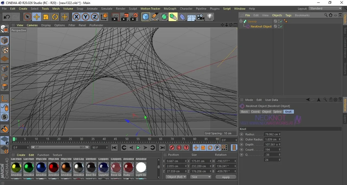The width and height of the screenshot is (347, 185).
Task: Open the Tags menu in Object Manager
Action: [288, 15]
